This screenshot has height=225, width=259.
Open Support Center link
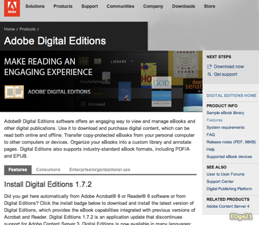(220, 182)
